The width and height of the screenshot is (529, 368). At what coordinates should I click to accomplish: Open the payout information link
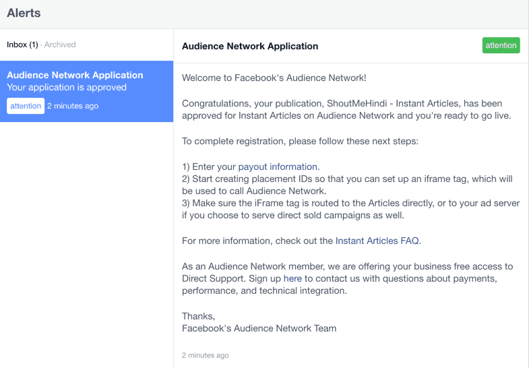278,166
